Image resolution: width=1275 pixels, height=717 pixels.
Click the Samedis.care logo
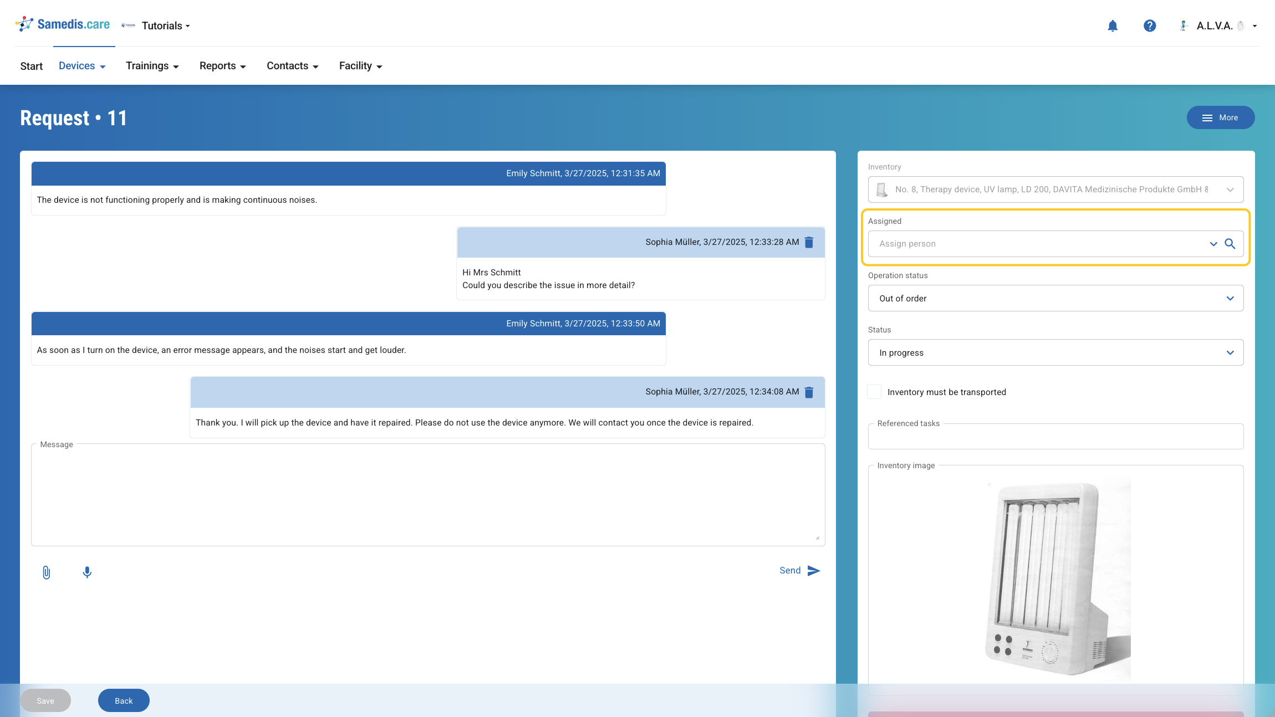63,24
